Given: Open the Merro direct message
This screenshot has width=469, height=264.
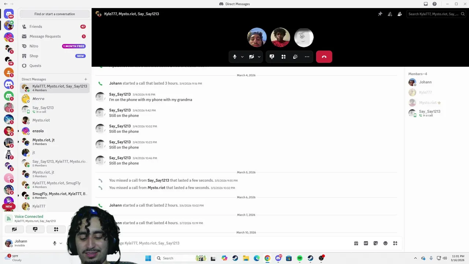Looking at the screenshot, I should 55,99.
